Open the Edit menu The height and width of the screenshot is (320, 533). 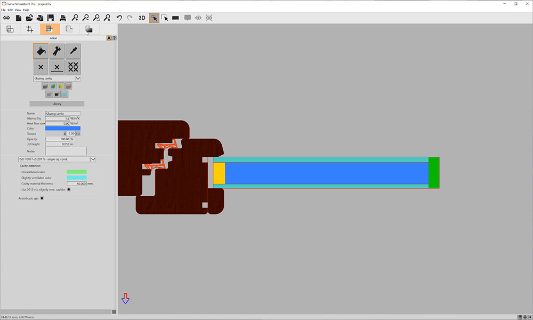[11, 10]
